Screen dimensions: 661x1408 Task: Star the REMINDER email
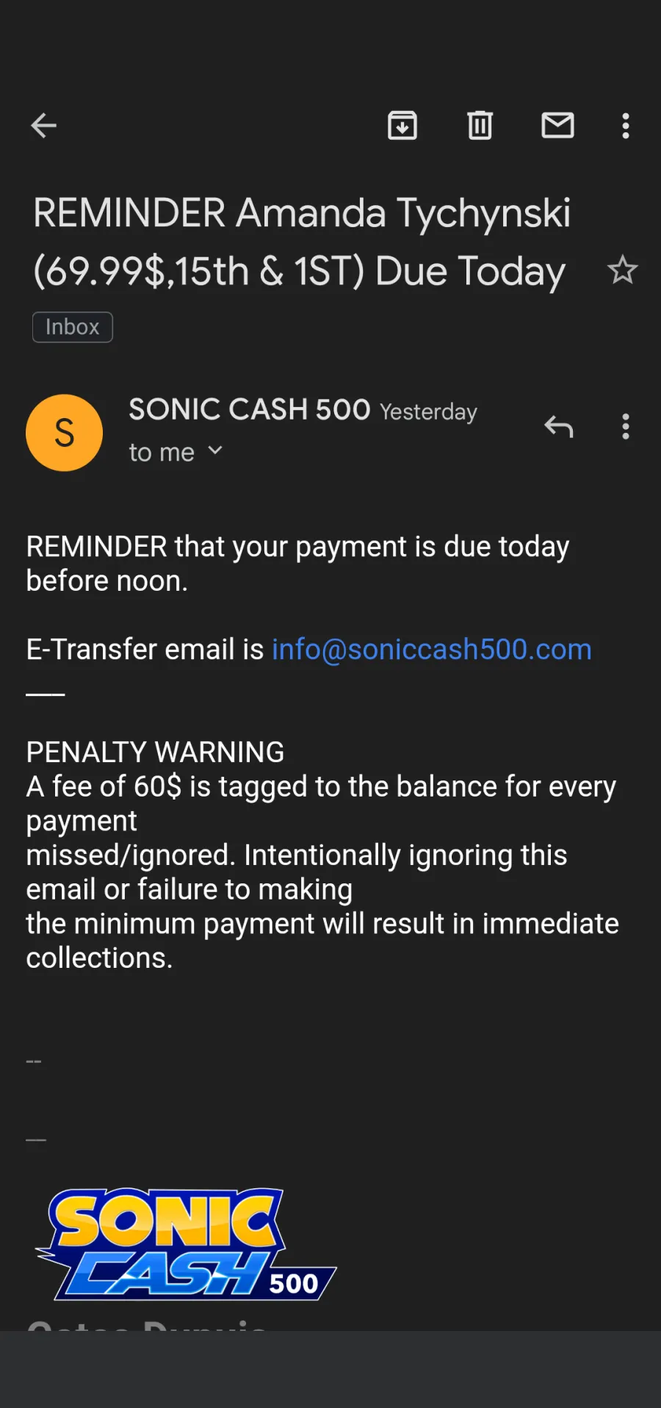(x=623, y=270)
